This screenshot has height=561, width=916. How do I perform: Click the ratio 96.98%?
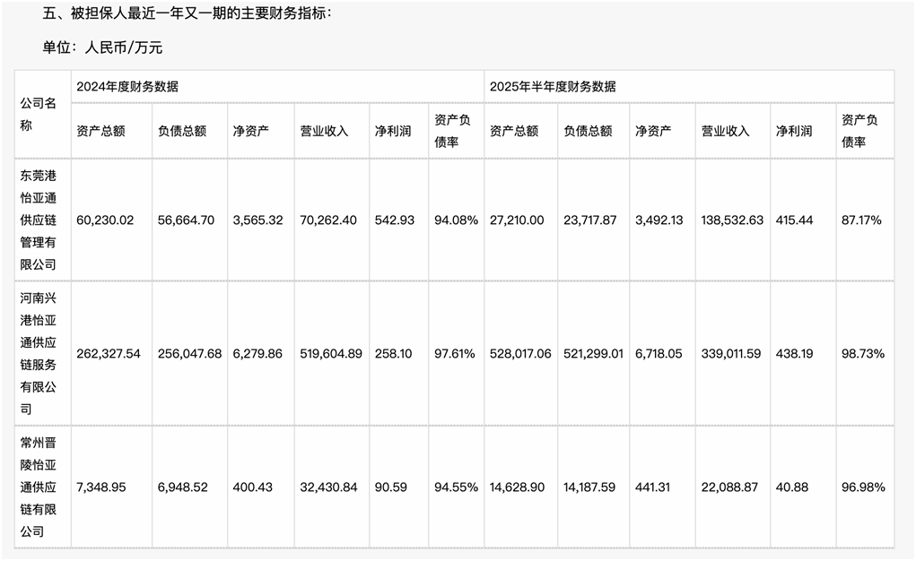pyautogui.click(x=863, y=487)
